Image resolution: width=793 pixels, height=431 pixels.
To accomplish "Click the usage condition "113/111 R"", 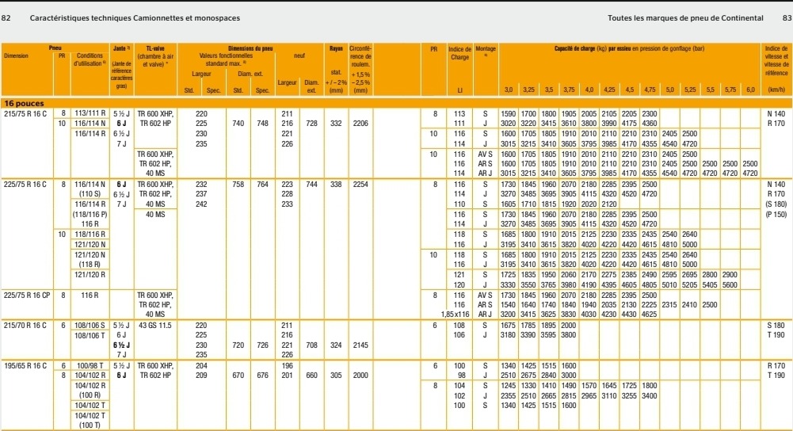I will point(90,114).
